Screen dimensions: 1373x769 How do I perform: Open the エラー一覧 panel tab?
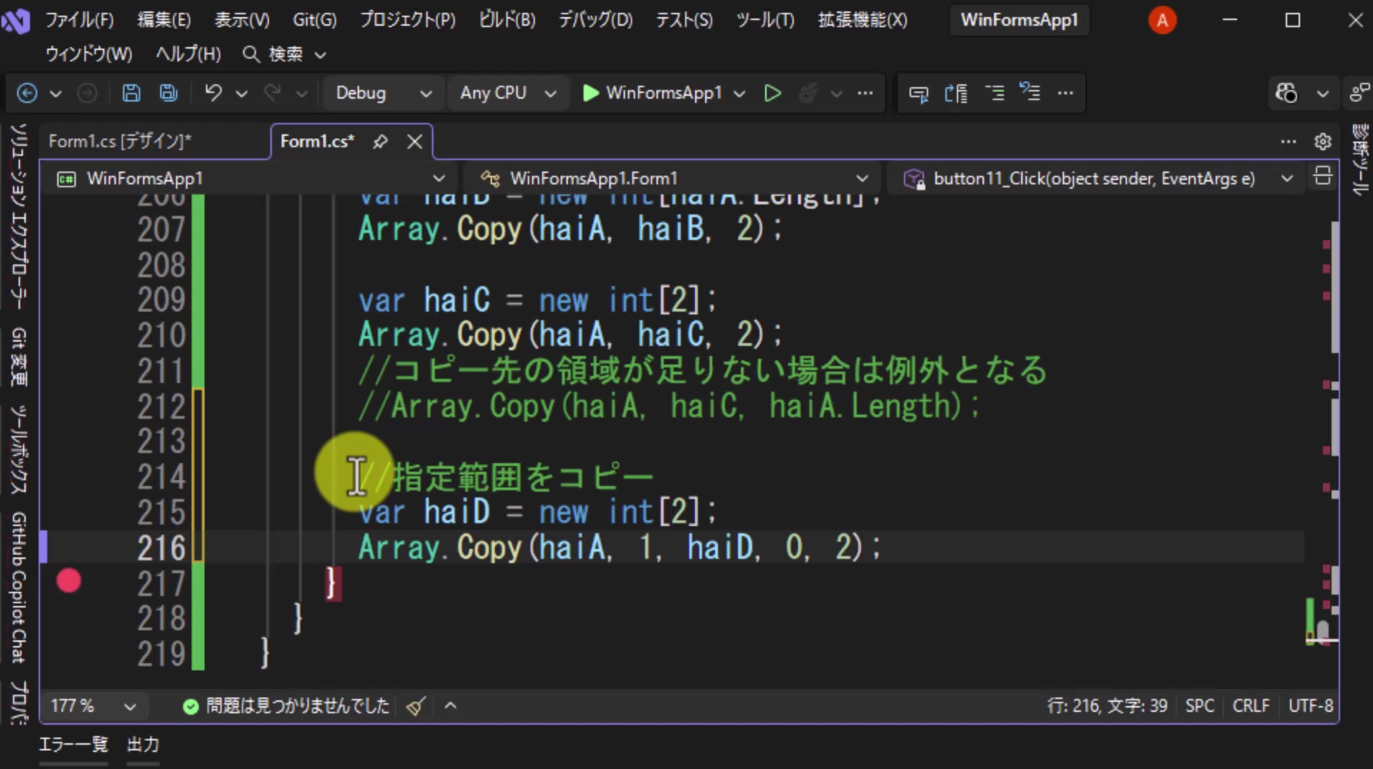(73, 745)
